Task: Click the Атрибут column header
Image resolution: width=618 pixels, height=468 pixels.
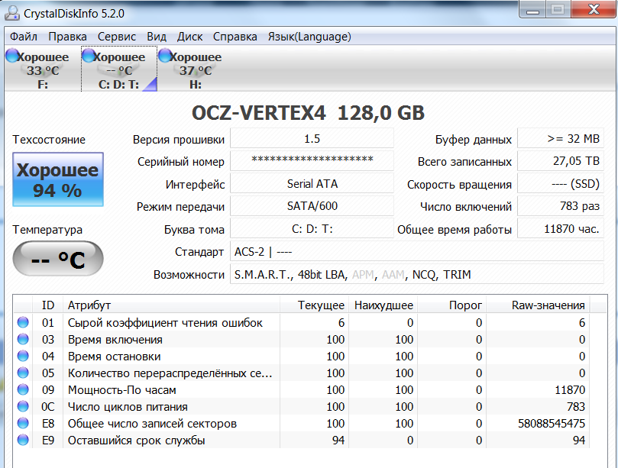Action: coord(171,305)
